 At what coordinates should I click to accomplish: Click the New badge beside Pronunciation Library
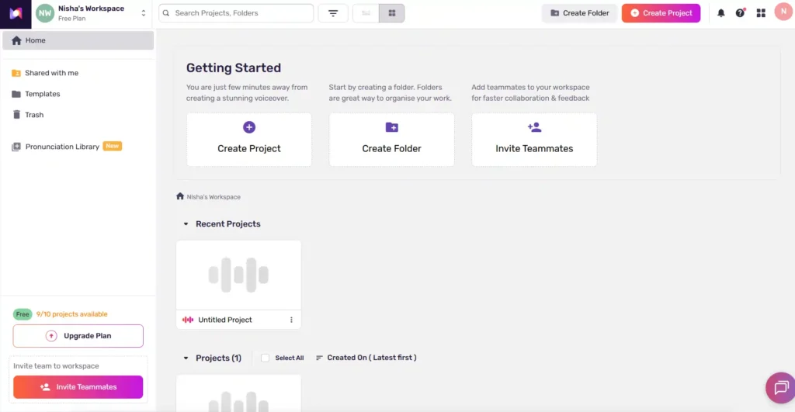113,146
